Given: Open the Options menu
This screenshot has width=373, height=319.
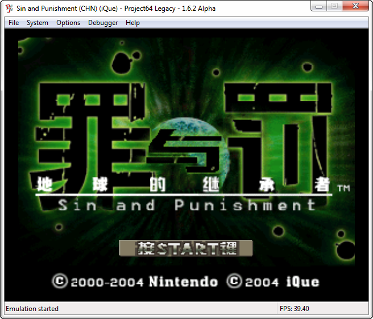Looking at the screenshot, I should click(68, 23).
